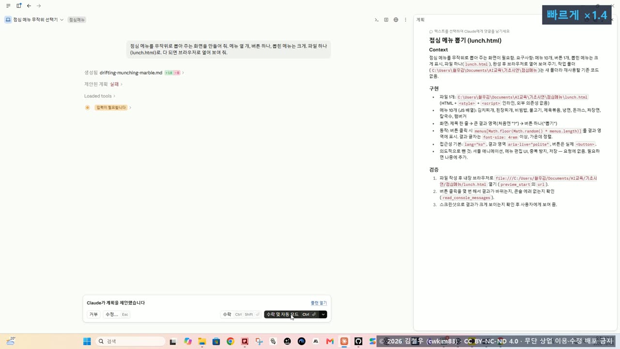The height and width of the screenshot is (349, 620).
Task: Open the plan via '플랜 열기' link
Action: tap(319, 303)
